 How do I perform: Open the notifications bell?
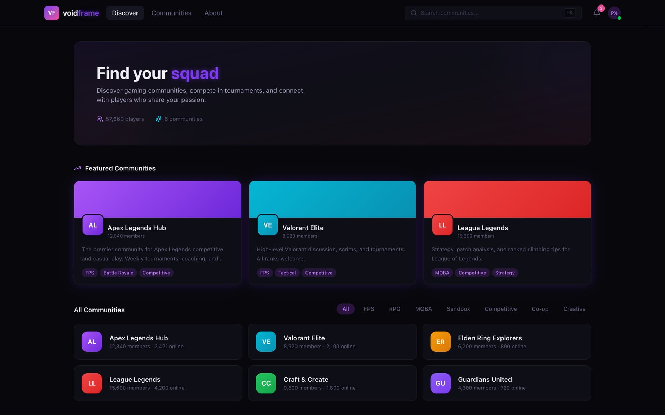pyautogui.click(x=596, y=13)
